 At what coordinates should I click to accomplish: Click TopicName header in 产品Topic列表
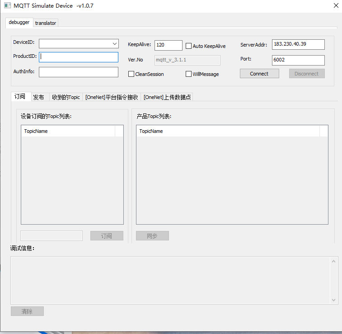click(x=228, y=131)
